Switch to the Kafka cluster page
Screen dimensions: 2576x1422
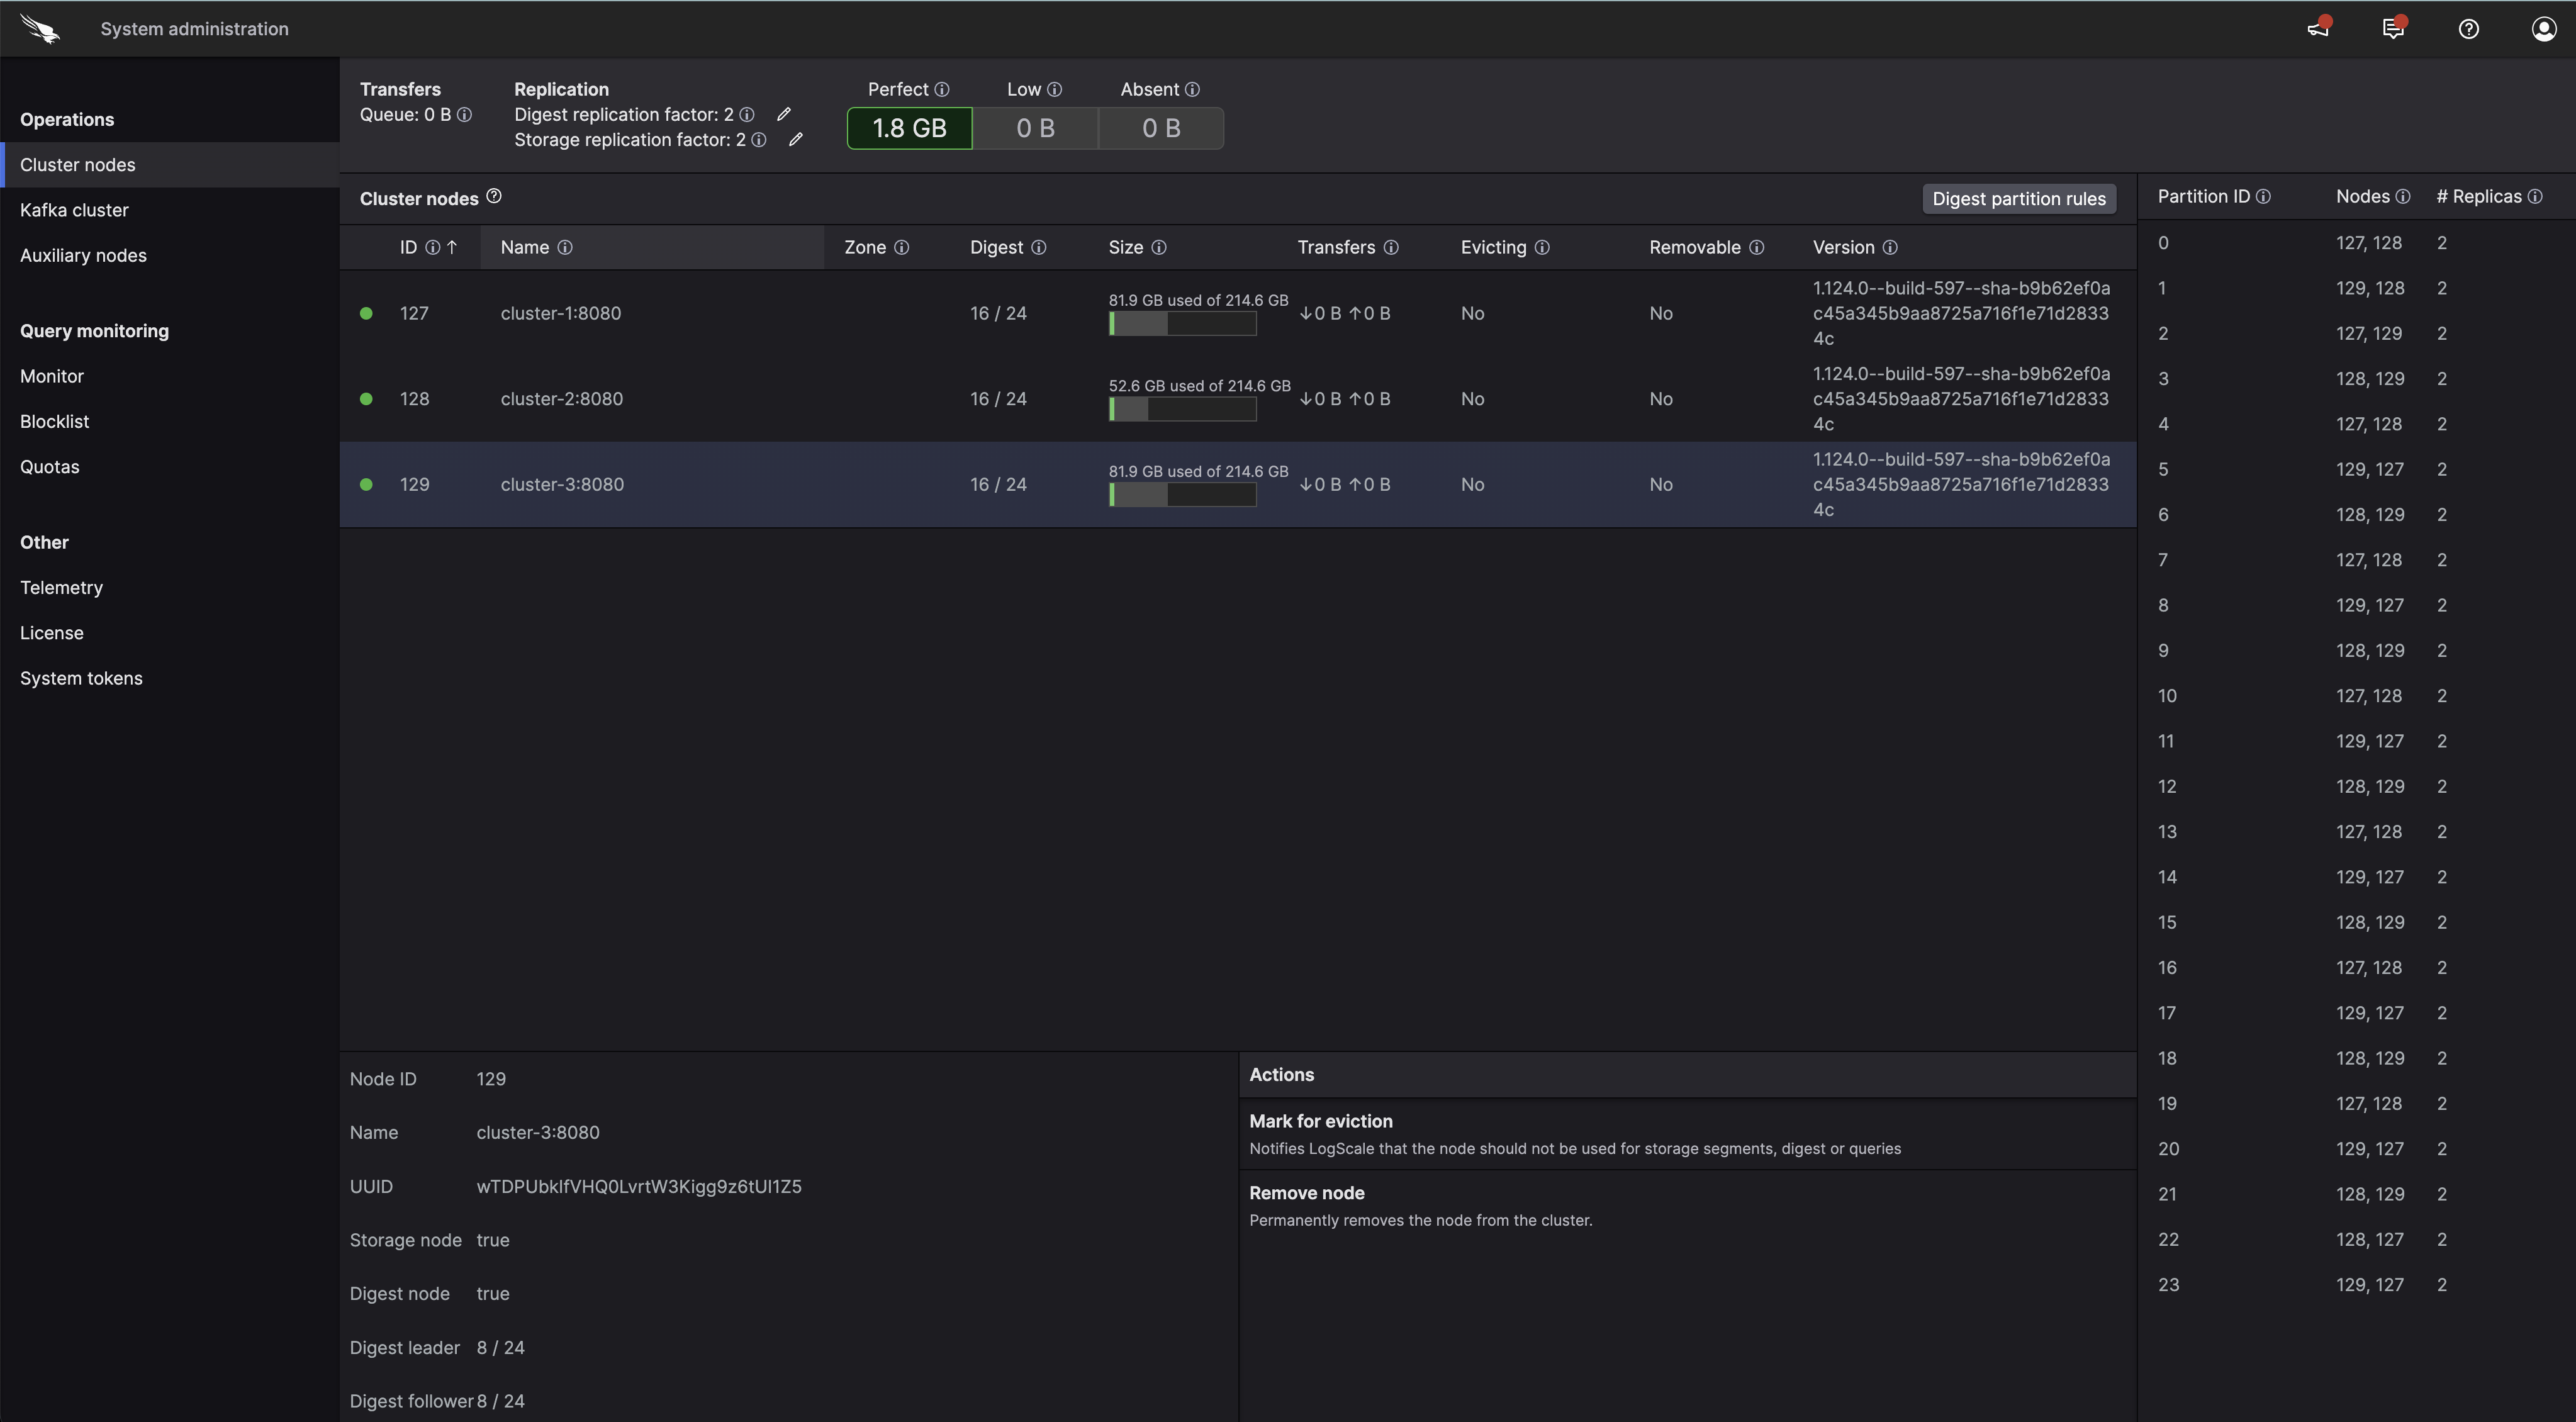pyautogui.click(x=74, y=209)
